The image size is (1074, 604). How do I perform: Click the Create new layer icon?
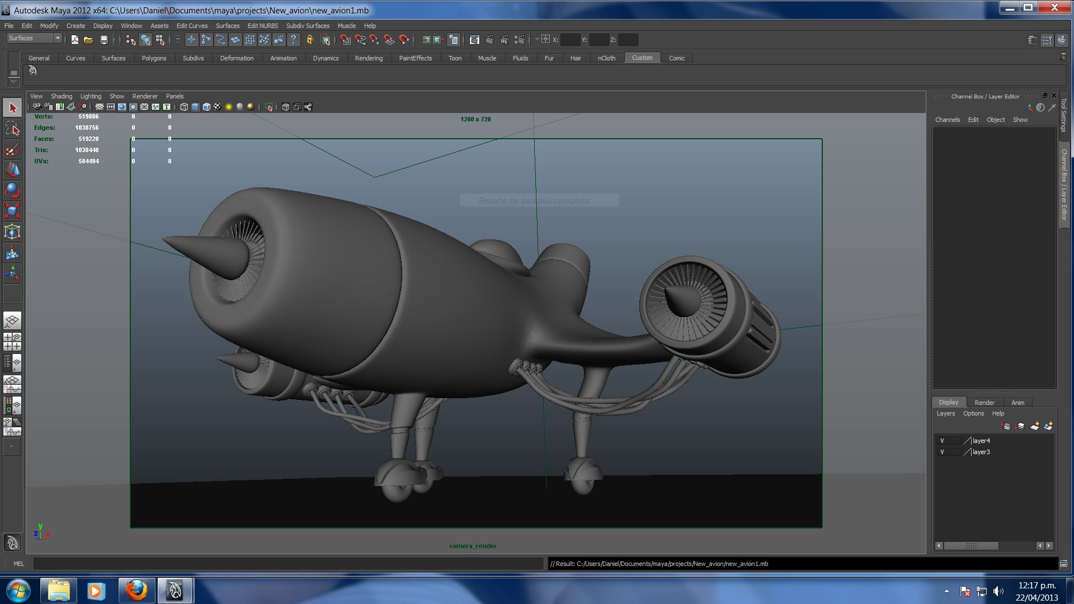[x=1034, y=426]
